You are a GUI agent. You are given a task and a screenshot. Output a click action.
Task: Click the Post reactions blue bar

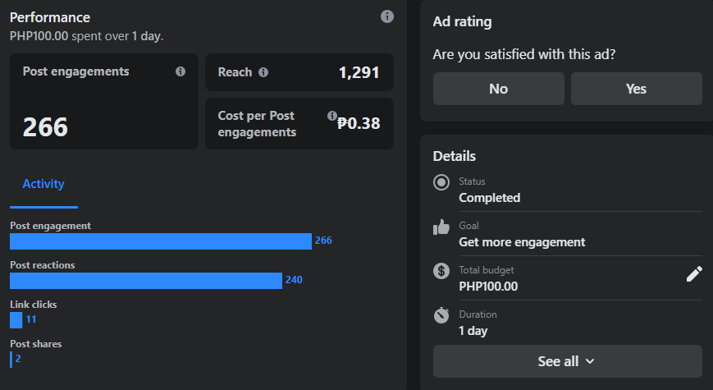146,280
